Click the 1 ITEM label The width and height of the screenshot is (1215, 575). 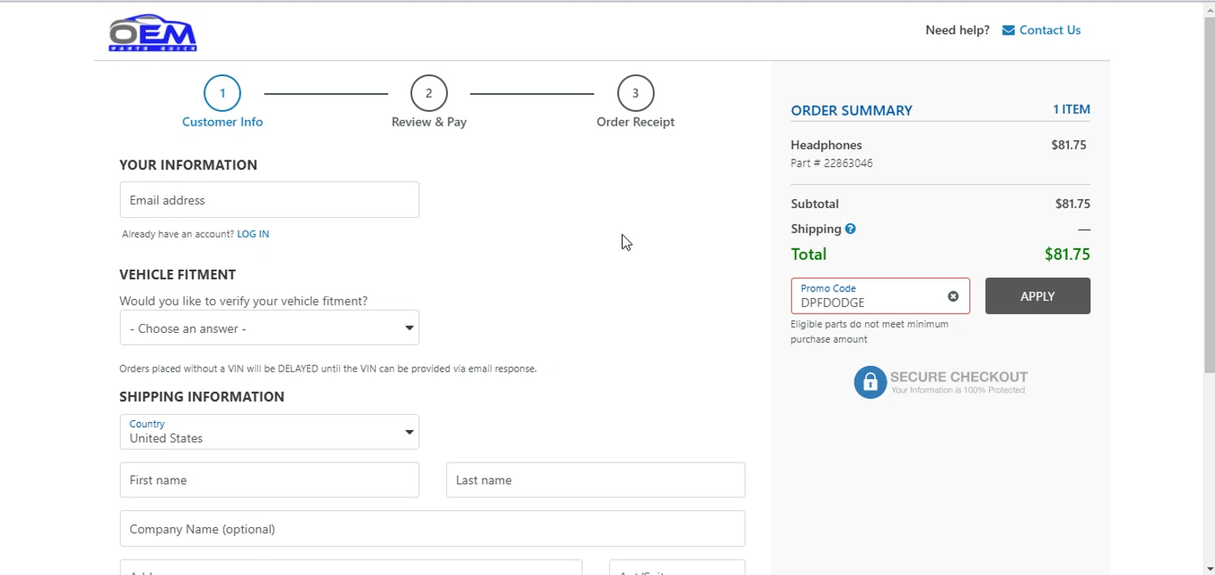pos(1072,109)
